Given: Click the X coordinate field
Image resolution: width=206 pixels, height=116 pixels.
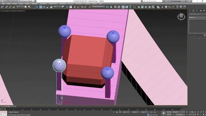Looking at the screenshot, I should click(x=126, y=112).
